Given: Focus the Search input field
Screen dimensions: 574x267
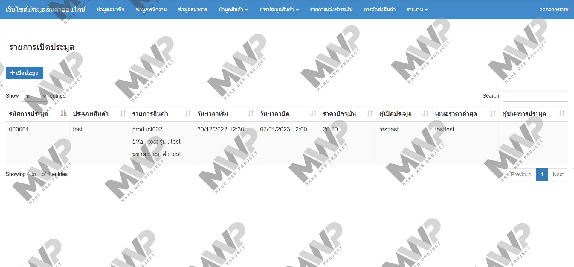Looking at the screenshot, I should tap(535, 96).
